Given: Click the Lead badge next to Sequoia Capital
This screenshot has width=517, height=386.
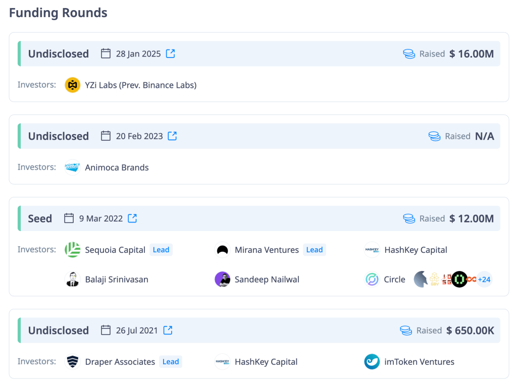Looking at the screenshot, I should coord(161,250).
